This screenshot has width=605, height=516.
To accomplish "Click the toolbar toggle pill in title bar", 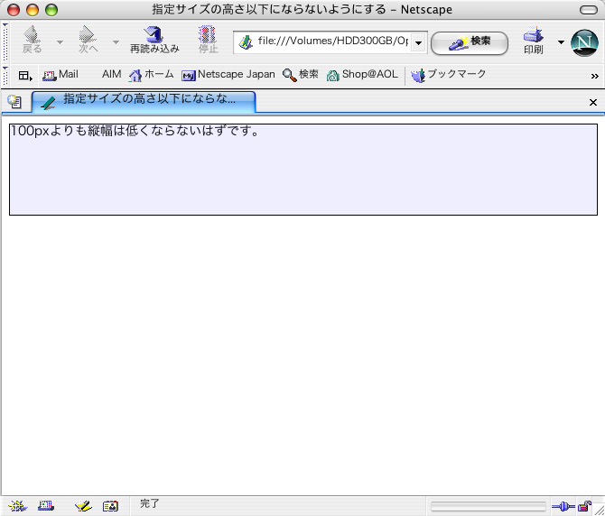I will coord(589,10).
